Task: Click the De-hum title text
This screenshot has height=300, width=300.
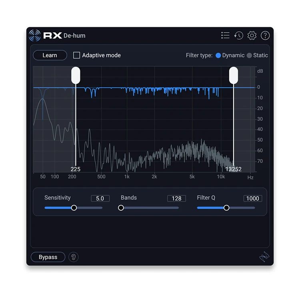Action: (74, 36)
